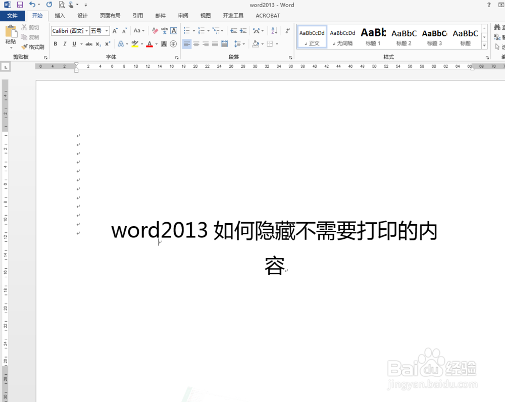
Task: Toggle Align Left paragraph alignment
Action: 187,44
